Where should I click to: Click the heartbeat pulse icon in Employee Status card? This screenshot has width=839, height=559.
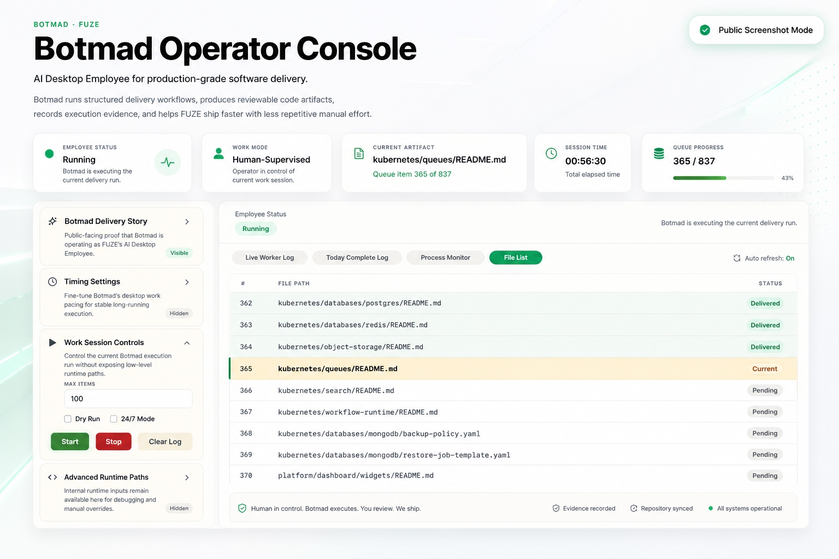pyautogui.click(x=168, y=162)
